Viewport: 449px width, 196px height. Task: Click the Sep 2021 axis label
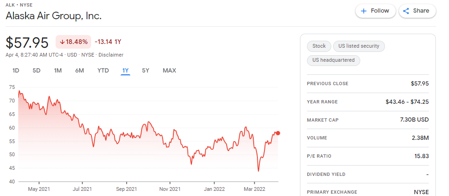tap(126, 189)
